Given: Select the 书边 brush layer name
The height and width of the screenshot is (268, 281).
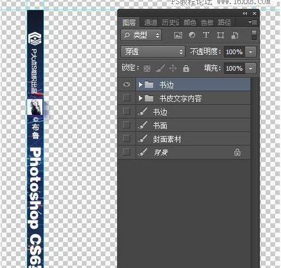Looking at the screenshot, I should [160, 112].
